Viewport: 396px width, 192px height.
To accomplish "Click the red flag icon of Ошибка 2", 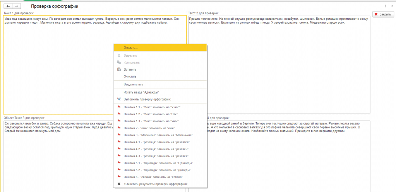I will click(x=119, y=128).
